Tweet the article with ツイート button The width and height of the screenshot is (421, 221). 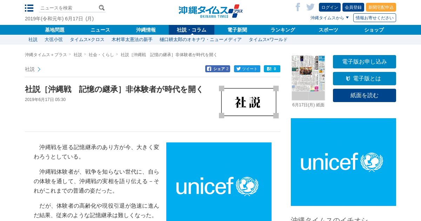pyautogui.click(x=247, y=69)
